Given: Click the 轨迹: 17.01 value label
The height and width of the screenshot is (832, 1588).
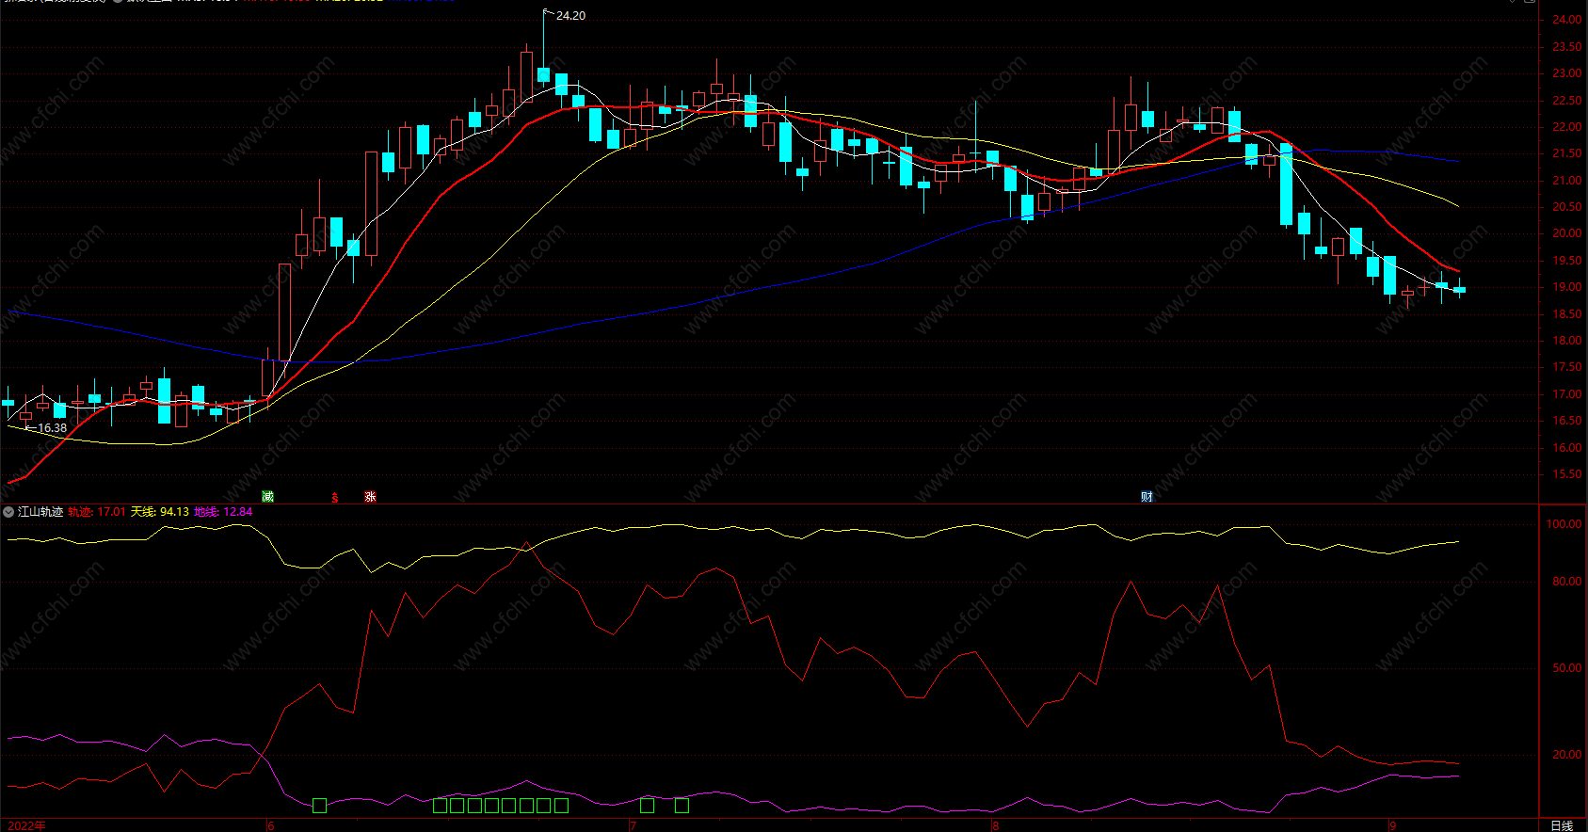Looking at the screenshot, I should pos(97,512).
